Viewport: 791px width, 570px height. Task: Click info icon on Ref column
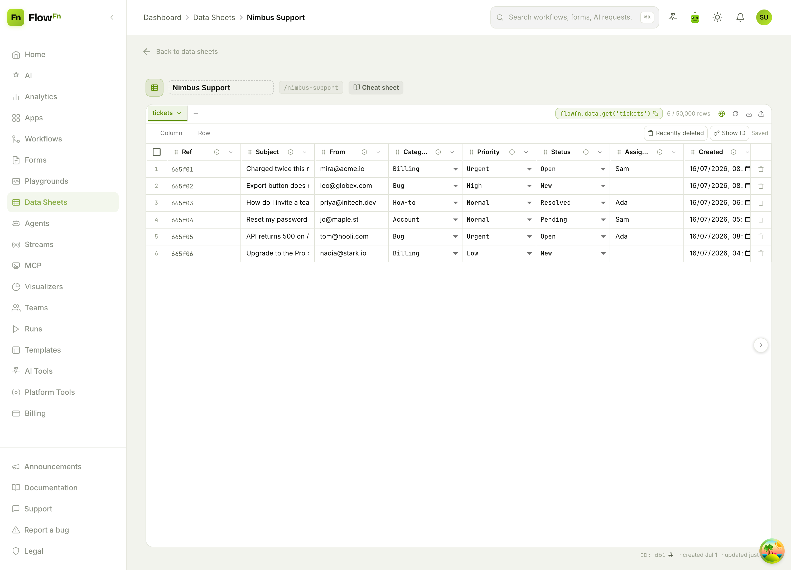(x=216, y=152)
